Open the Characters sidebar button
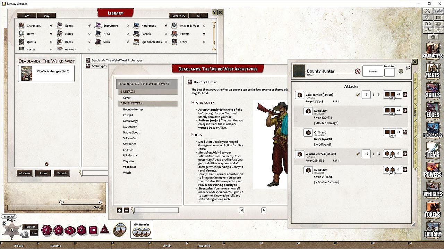 [x=433, y=51]
